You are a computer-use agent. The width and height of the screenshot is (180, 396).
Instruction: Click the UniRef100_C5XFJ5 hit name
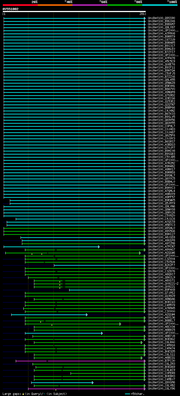(161, 74)
